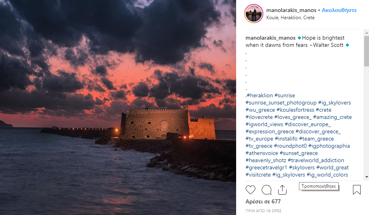369x215 pixels.
Task: View likes via Αρέσει σε 677
Action: [x=263, y=201]
